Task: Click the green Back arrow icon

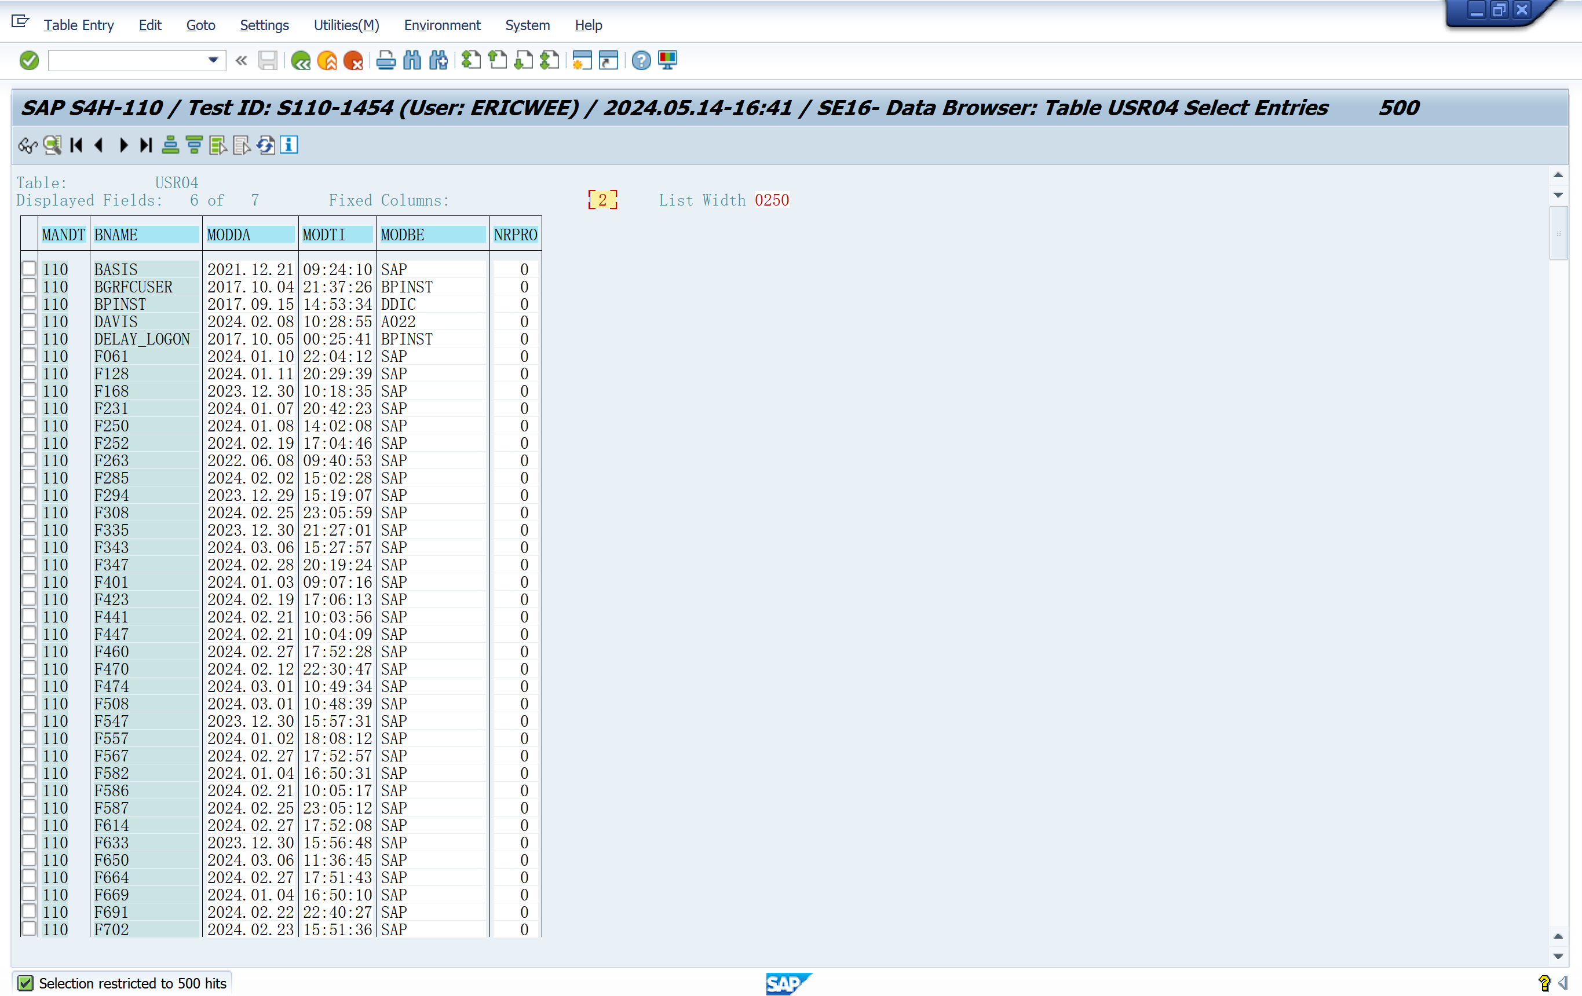Action: click(x=301, y=60)
